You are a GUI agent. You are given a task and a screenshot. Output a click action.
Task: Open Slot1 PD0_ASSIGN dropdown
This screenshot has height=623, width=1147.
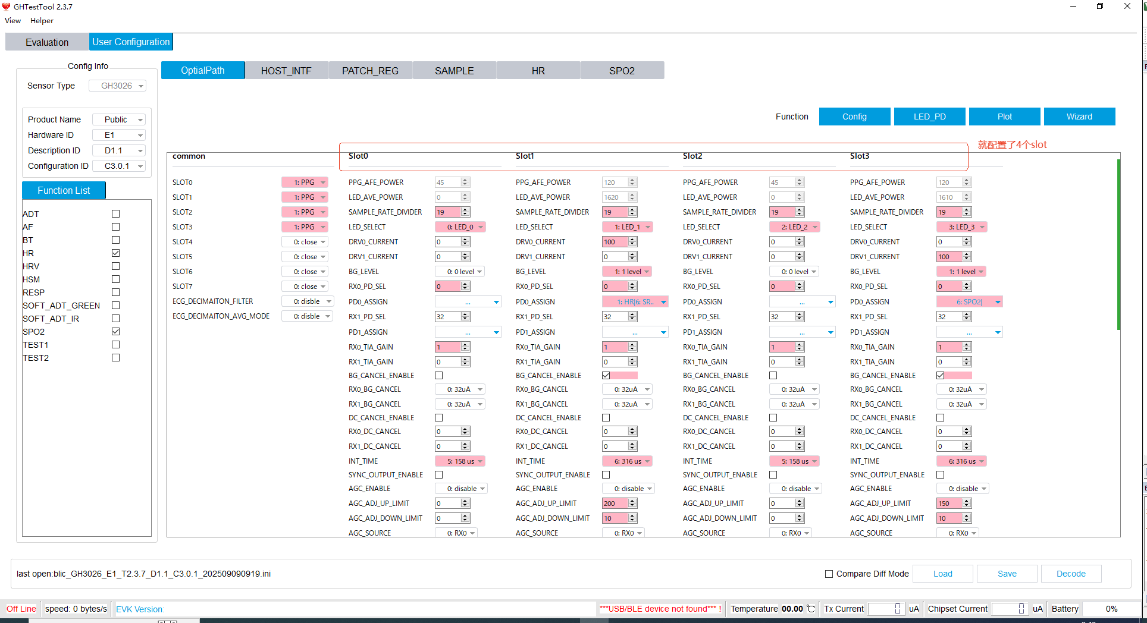click(635, 301)
